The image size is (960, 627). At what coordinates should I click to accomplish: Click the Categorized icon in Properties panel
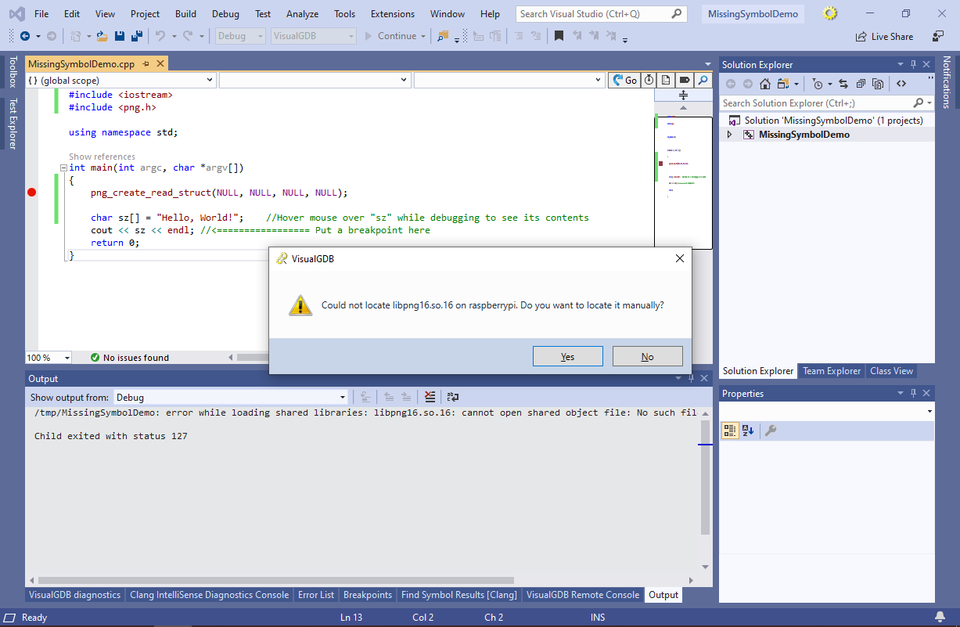[x=729, y=431]
